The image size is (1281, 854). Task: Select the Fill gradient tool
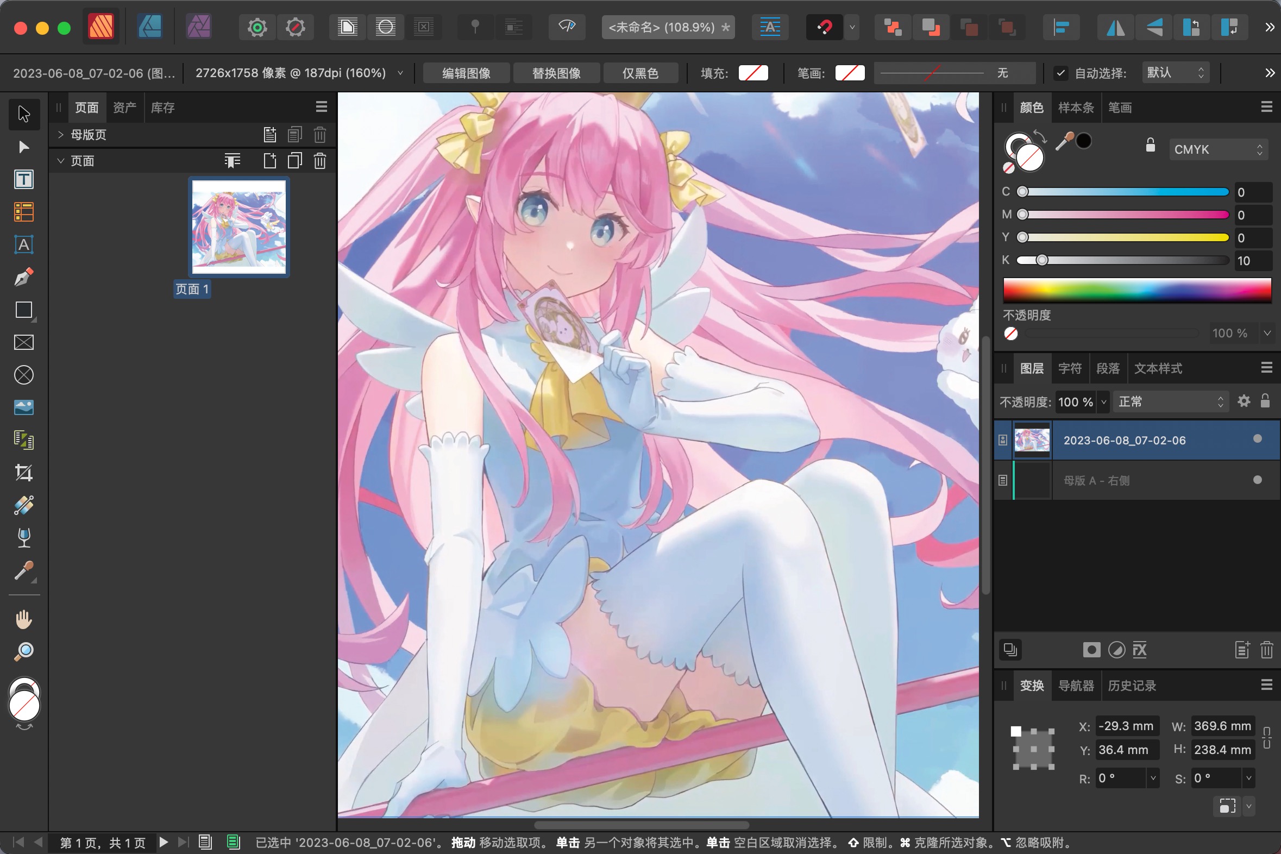pos(24,505)
